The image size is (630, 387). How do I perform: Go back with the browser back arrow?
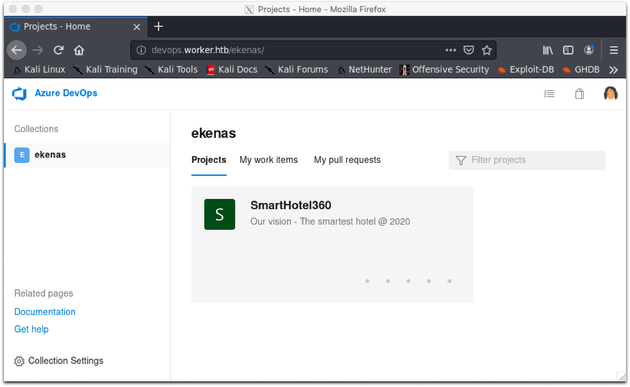pyautogui.click(x=17, y=50)
